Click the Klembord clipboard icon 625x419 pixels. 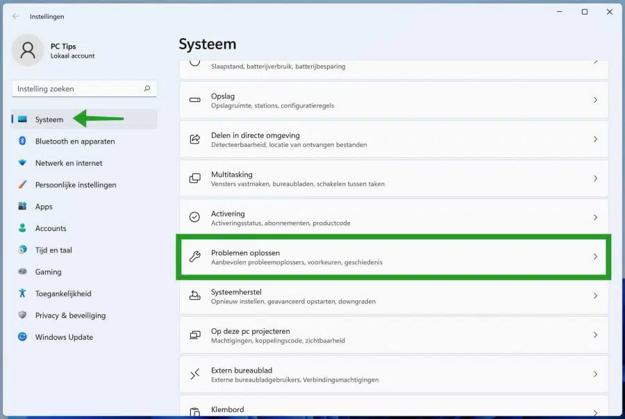[195, 412]
